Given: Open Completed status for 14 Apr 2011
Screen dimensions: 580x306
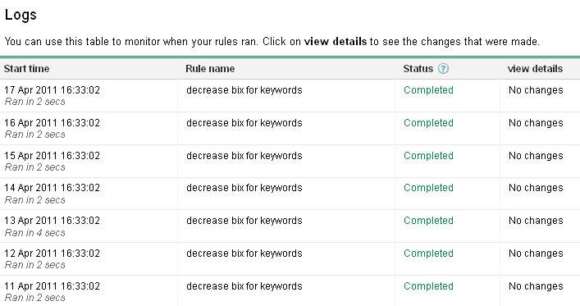Looking at the screenshot, I should click(428, 188).
